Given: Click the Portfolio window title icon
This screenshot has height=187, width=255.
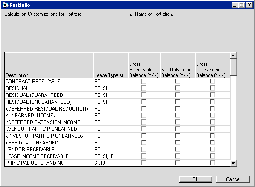Looking at the screenshot, I should [x=6, y=5].
